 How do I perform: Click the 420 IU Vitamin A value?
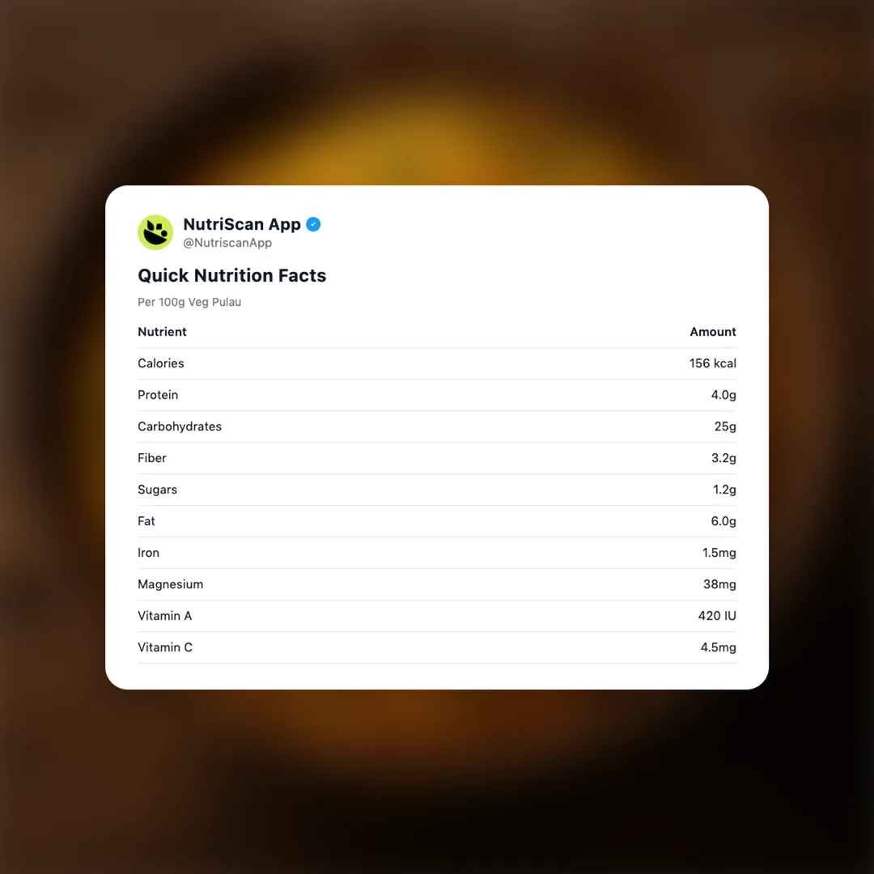pos(717,616)
